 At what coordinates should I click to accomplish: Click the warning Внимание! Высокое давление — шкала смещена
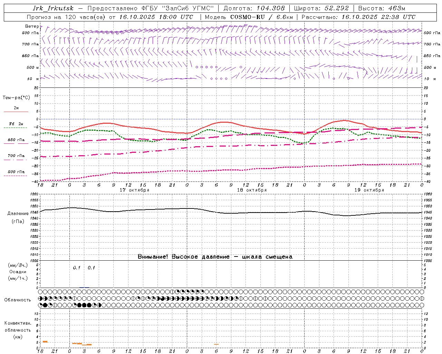(215, 257)
